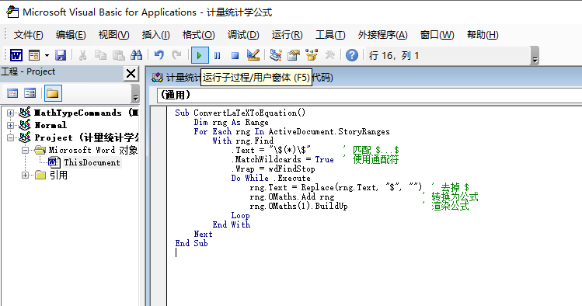Click the Reset stop icon
This screenshot has width=582, height=306.
click(x=235, y=56)
